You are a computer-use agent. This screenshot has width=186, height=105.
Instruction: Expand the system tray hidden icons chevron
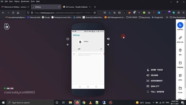[153, 102]
